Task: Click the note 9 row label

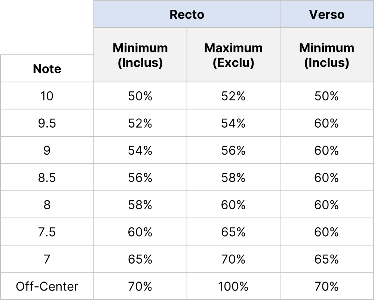Action: pyautogui.click(x=47, y=150)
